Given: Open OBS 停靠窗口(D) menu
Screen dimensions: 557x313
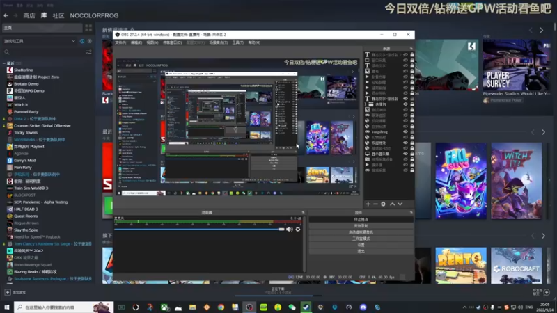Looking at the screenshot, I should coord(172,42).
